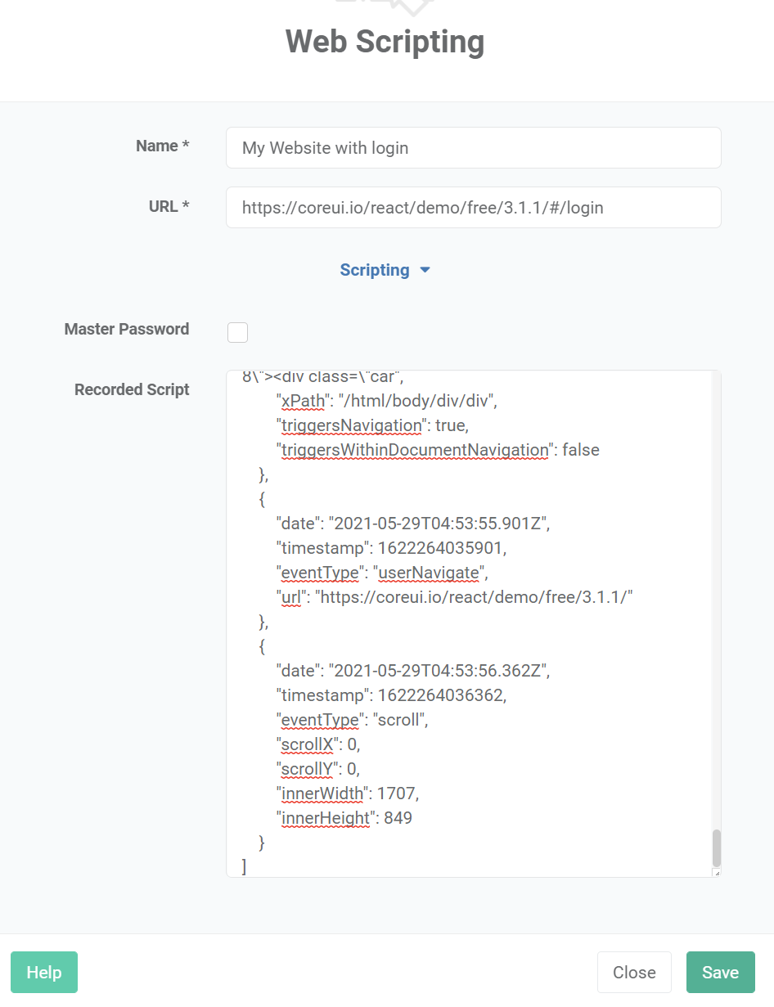Click the timestamp 1622264036362 line

(x=391, y=695)
